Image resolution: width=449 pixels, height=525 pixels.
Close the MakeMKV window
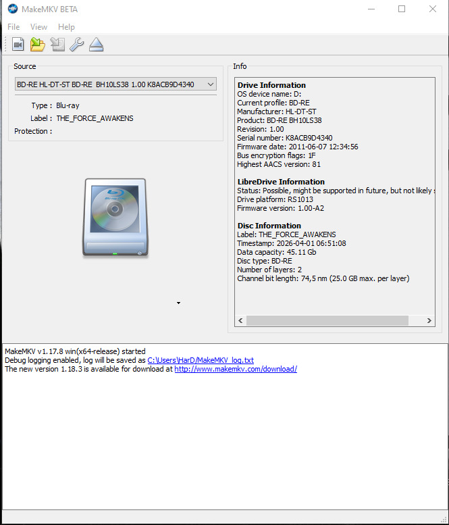pos(433,9)
